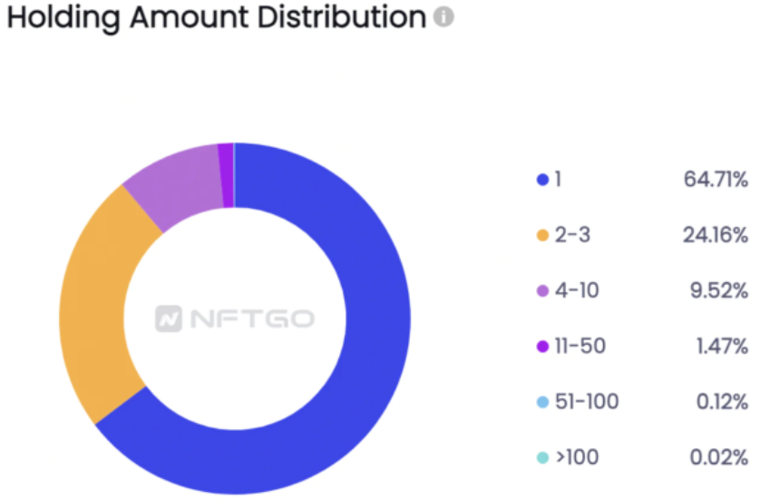
Task: Click the 1.47% value in the legend
Action: (x=720, y=347)
